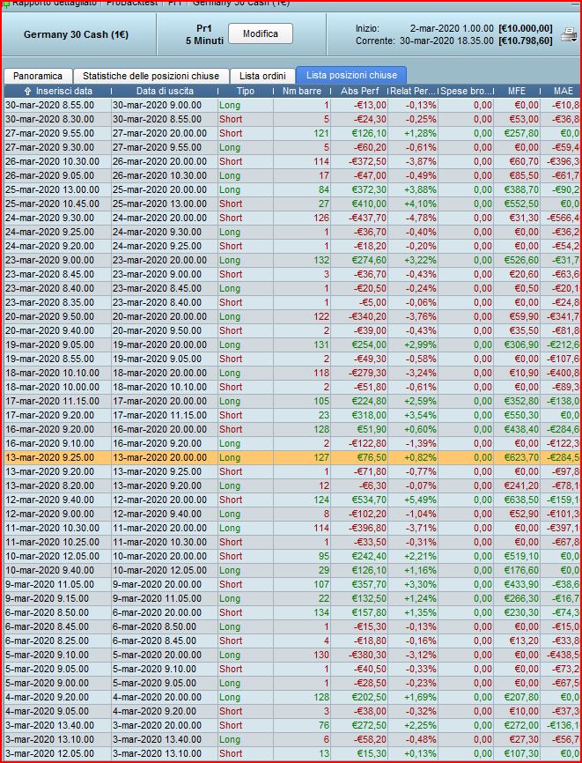Switch to the Panoramica tab
The height and width of the screenshot is (763, 582).
pos(38,76)
